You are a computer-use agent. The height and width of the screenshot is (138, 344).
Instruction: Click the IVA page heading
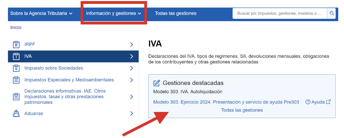155,44
